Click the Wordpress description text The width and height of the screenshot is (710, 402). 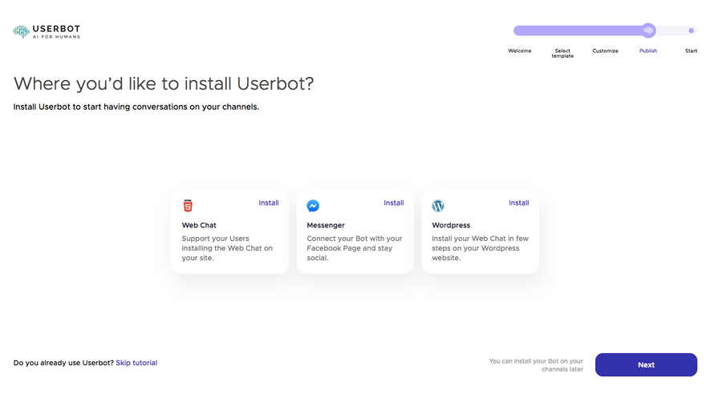pyautogui.click(x=480, y=248)
